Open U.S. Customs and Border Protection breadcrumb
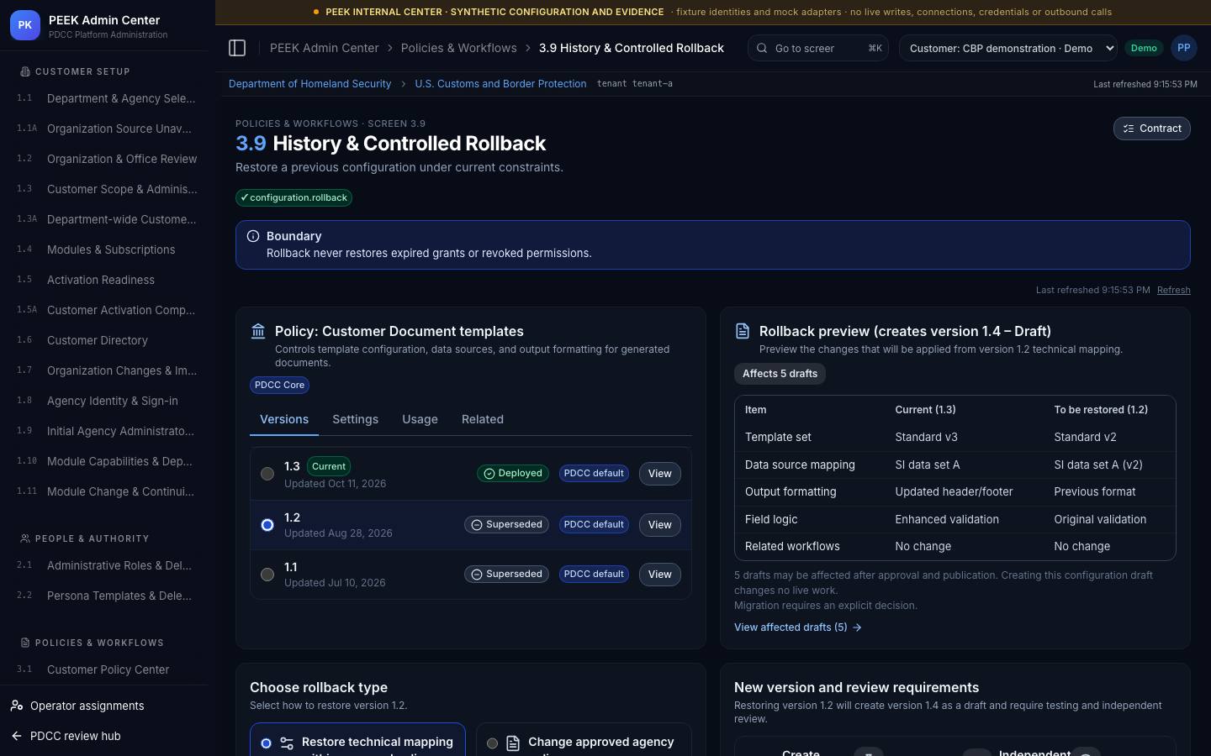 500,84
